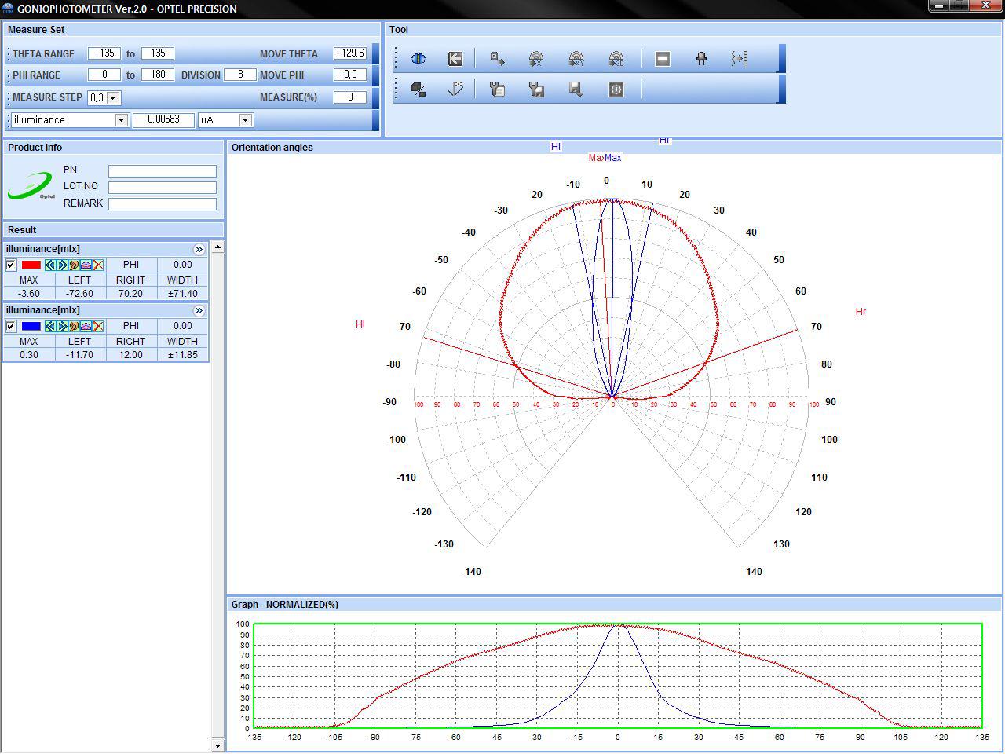Click the LED lamp icon
Screen dimensions: 1005x754
(x=701, y=59)
